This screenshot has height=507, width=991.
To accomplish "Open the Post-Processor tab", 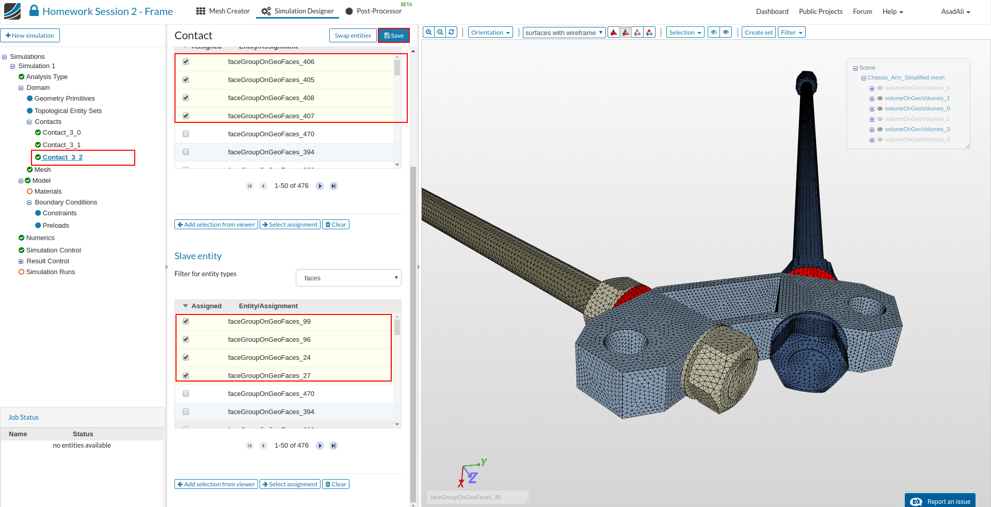I will pos(373,11).
